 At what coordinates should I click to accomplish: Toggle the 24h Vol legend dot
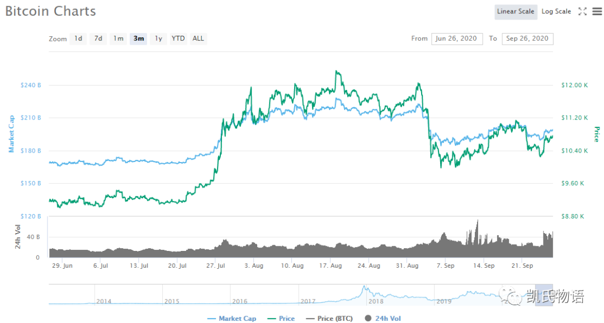pyautogui.click(x=368, y=319)
